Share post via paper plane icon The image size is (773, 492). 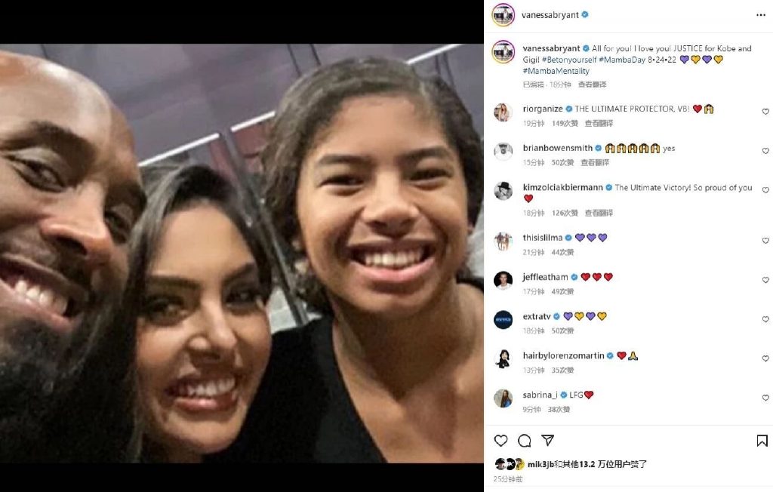tap(548, 440)
